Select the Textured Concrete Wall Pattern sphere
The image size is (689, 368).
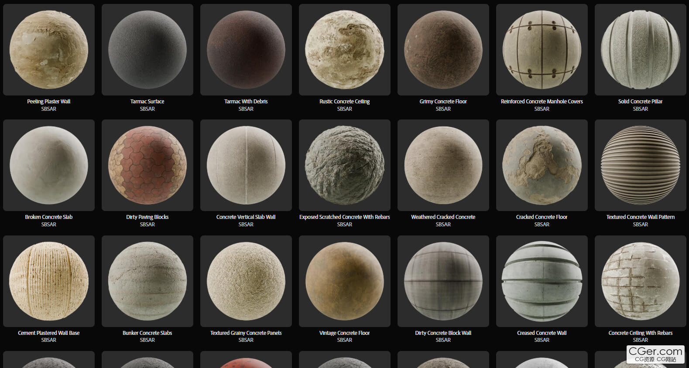point(641,165)
